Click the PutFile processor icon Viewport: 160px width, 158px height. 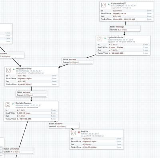tap(73, 133)
